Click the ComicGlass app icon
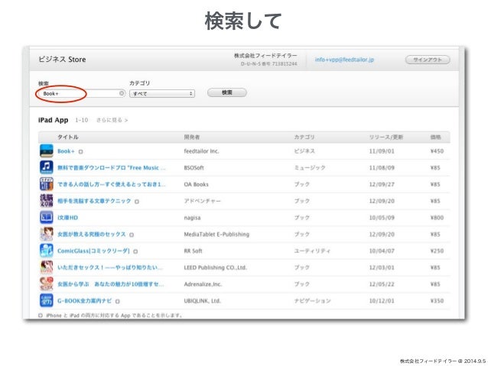Image resolution: width=488 pixels, height=366 pixels. (47, 251)
